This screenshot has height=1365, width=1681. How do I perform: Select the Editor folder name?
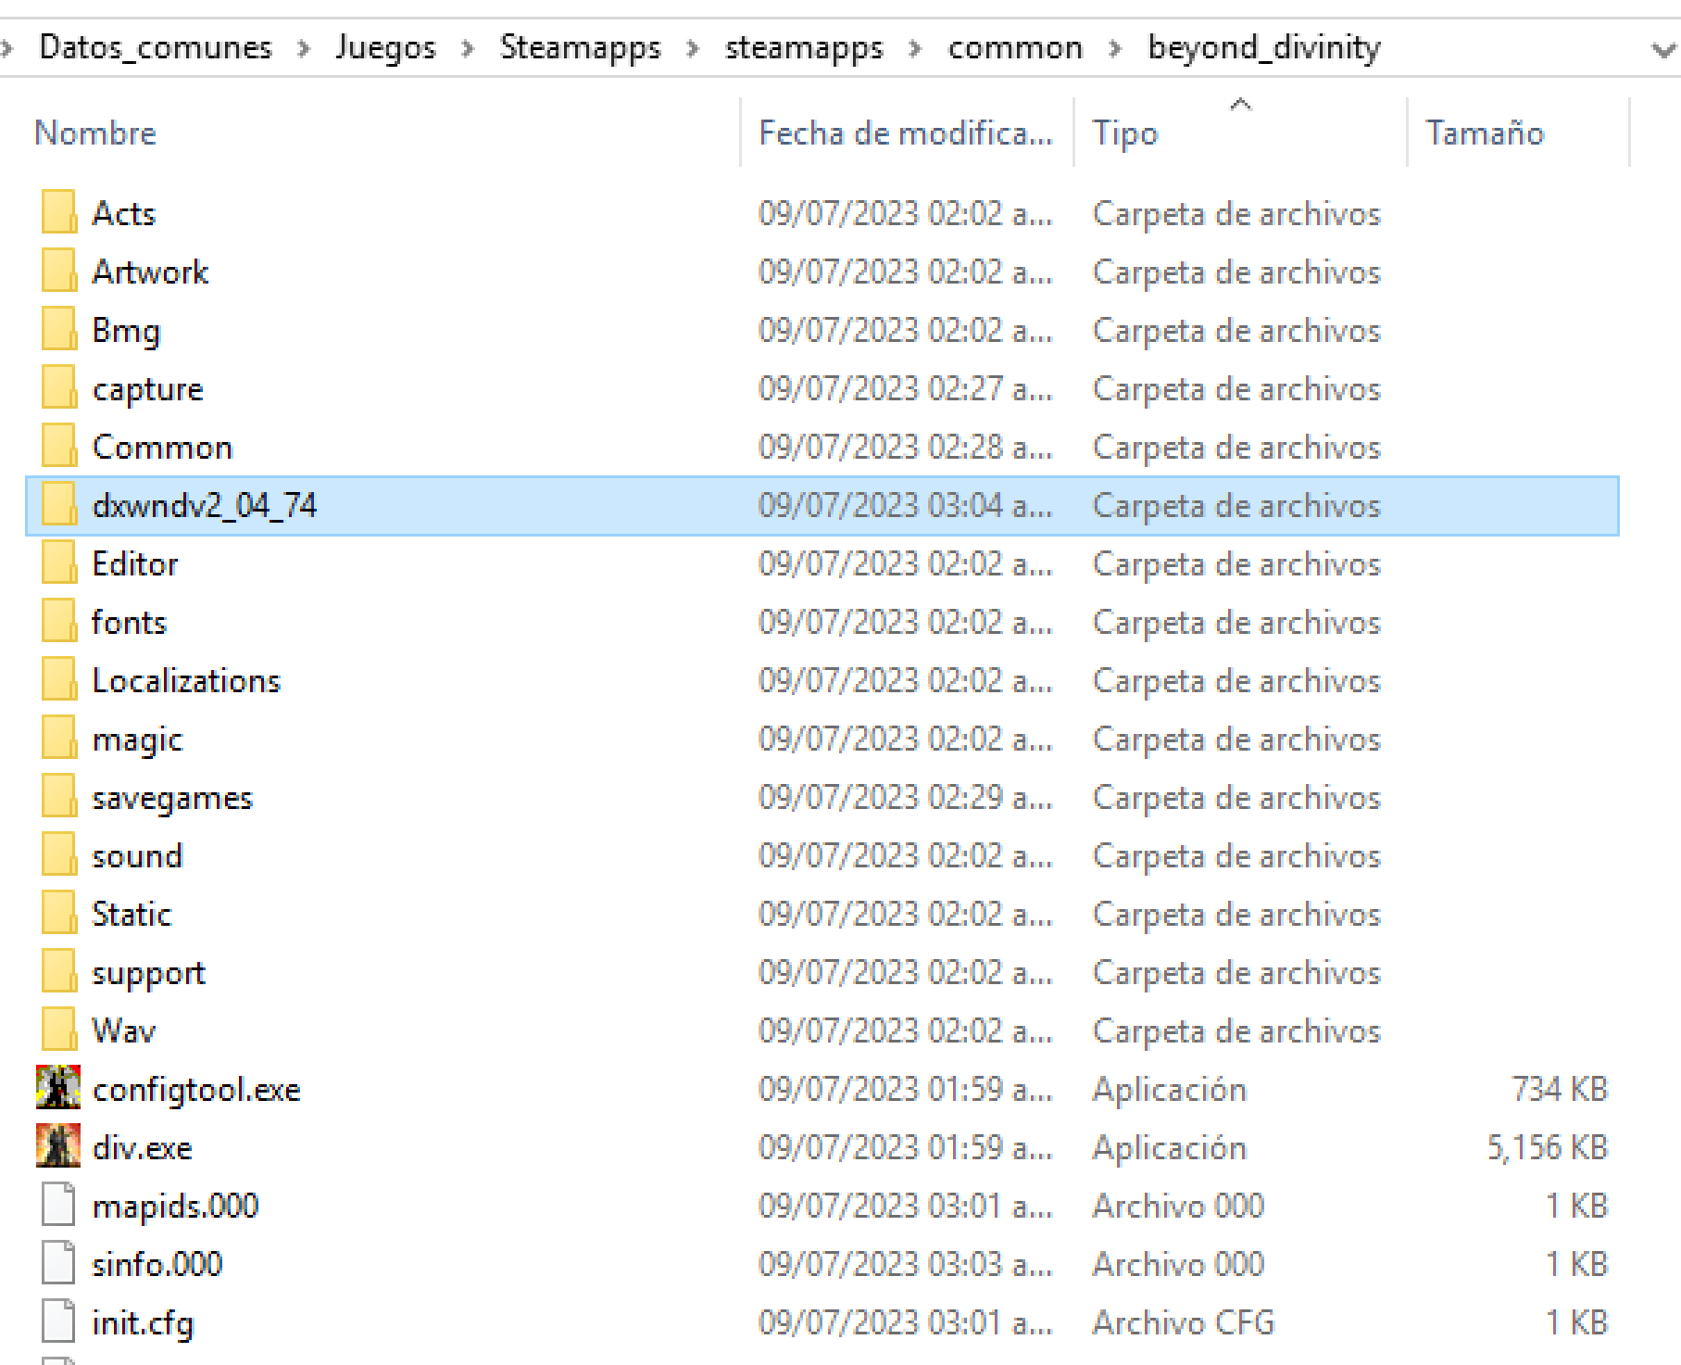(x=135, y=563)
